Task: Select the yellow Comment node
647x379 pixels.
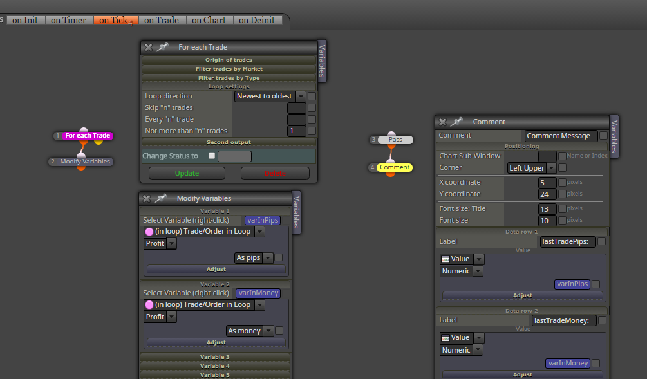Action: tap(395, 167)
